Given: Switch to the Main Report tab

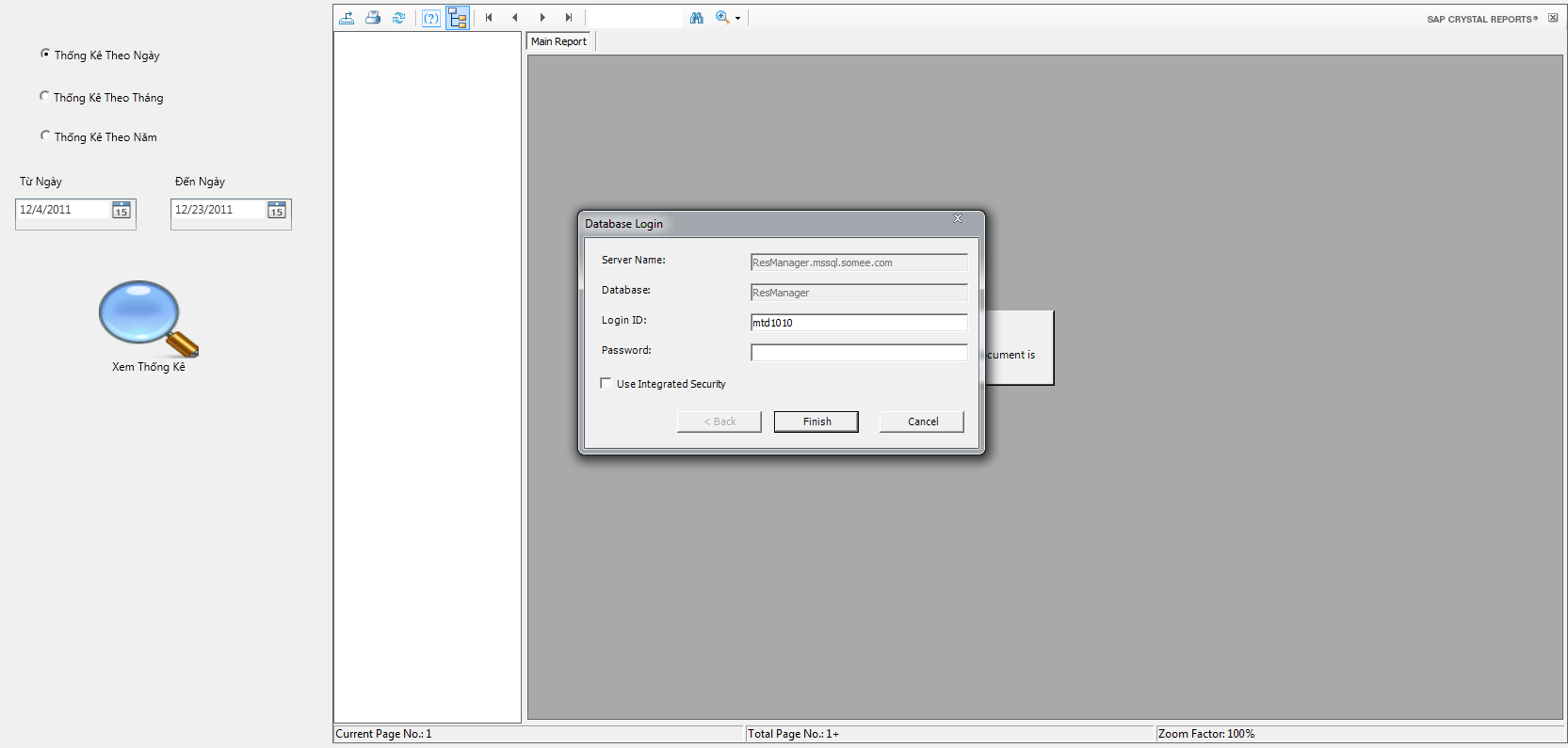Looking at the screenshot, I should [558, 41].
